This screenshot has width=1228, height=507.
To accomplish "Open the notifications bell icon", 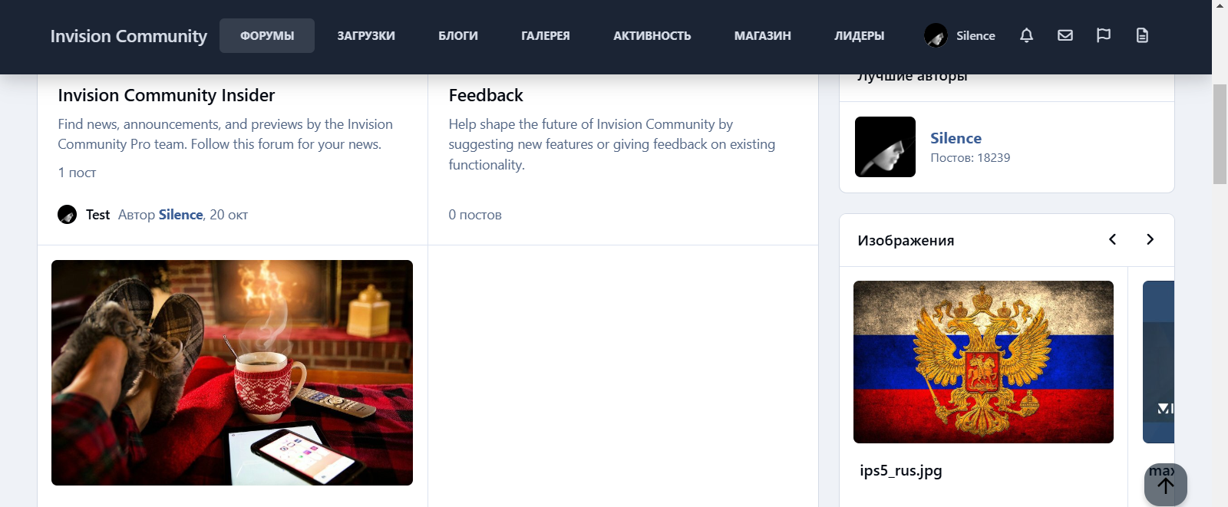I will coord(1026,35).
